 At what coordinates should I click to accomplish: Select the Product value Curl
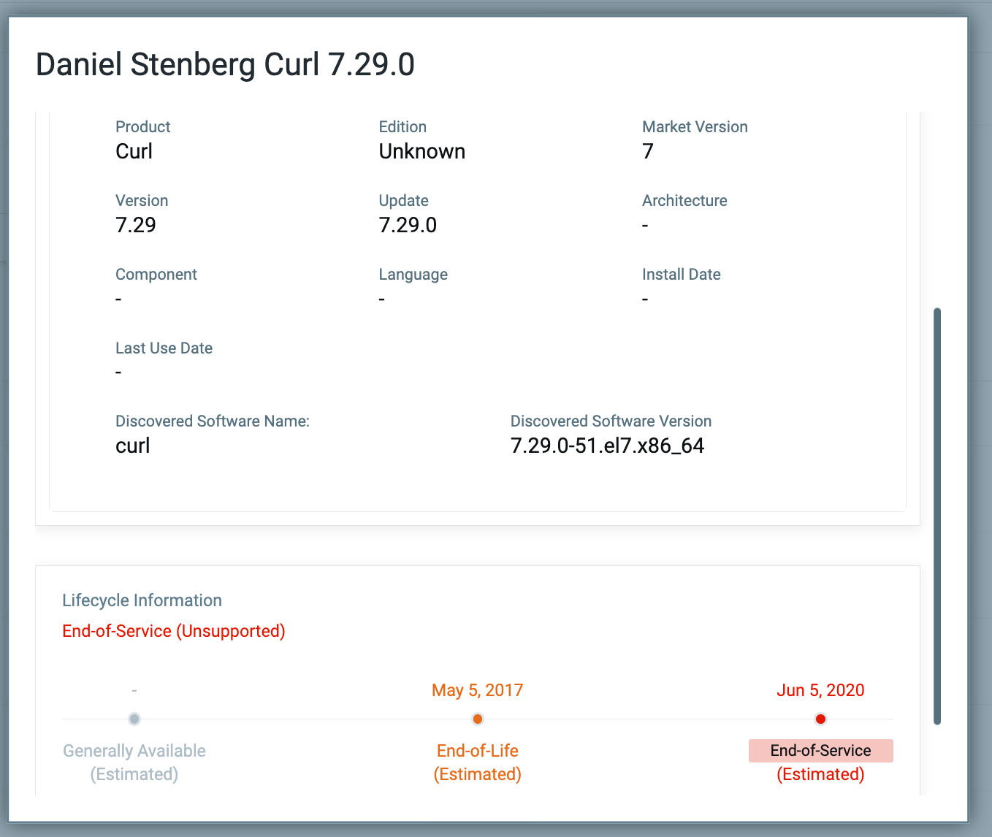134,151
